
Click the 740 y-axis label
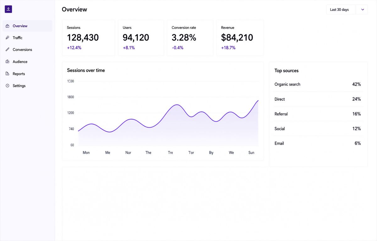tap(71, 129)
